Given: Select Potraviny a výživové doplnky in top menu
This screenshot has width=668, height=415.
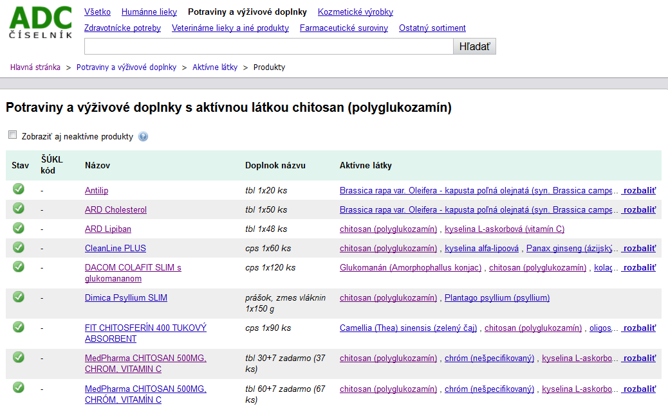Looking at the screenshot, I should (247, 12).
